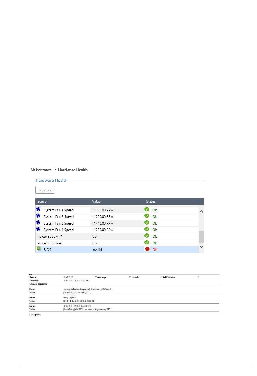The height and width of the screenshot is (376, 257).
Task: Click the fan icon for System Fan 1 Speed
Action: 38,209
